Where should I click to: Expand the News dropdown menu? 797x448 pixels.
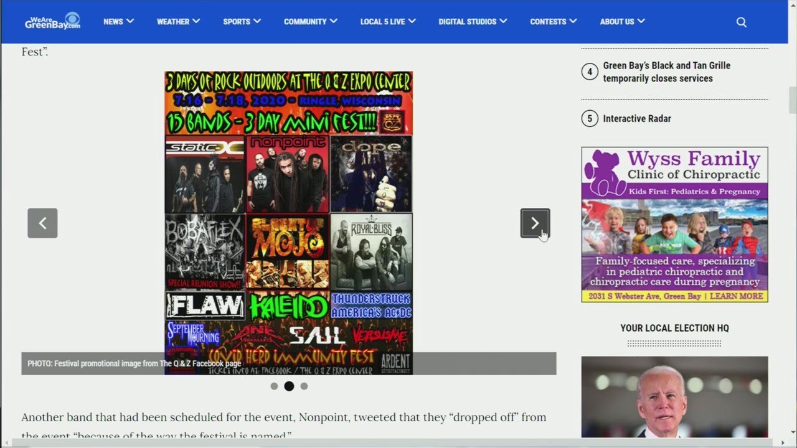click(x=118, y=22)
